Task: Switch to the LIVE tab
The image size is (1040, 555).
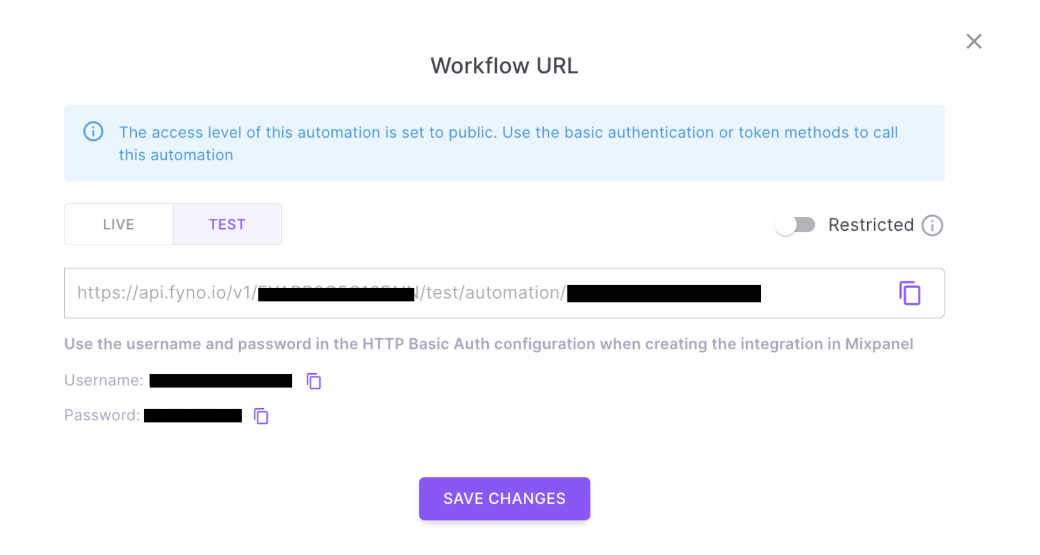Action: [x=118, y=224]
